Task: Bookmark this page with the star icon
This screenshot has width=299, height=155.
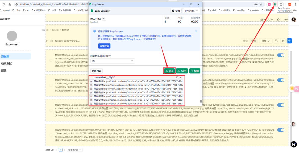Action: pos(261,4)
